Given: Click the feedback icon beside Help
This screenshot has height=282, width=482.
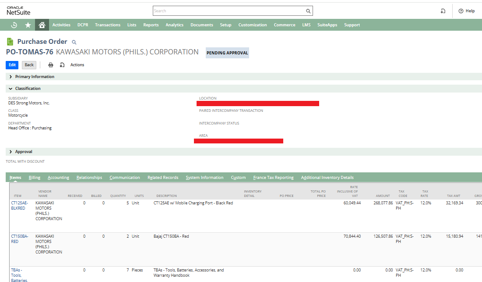Looking at the screenshot, I should [x=443, y=11].
